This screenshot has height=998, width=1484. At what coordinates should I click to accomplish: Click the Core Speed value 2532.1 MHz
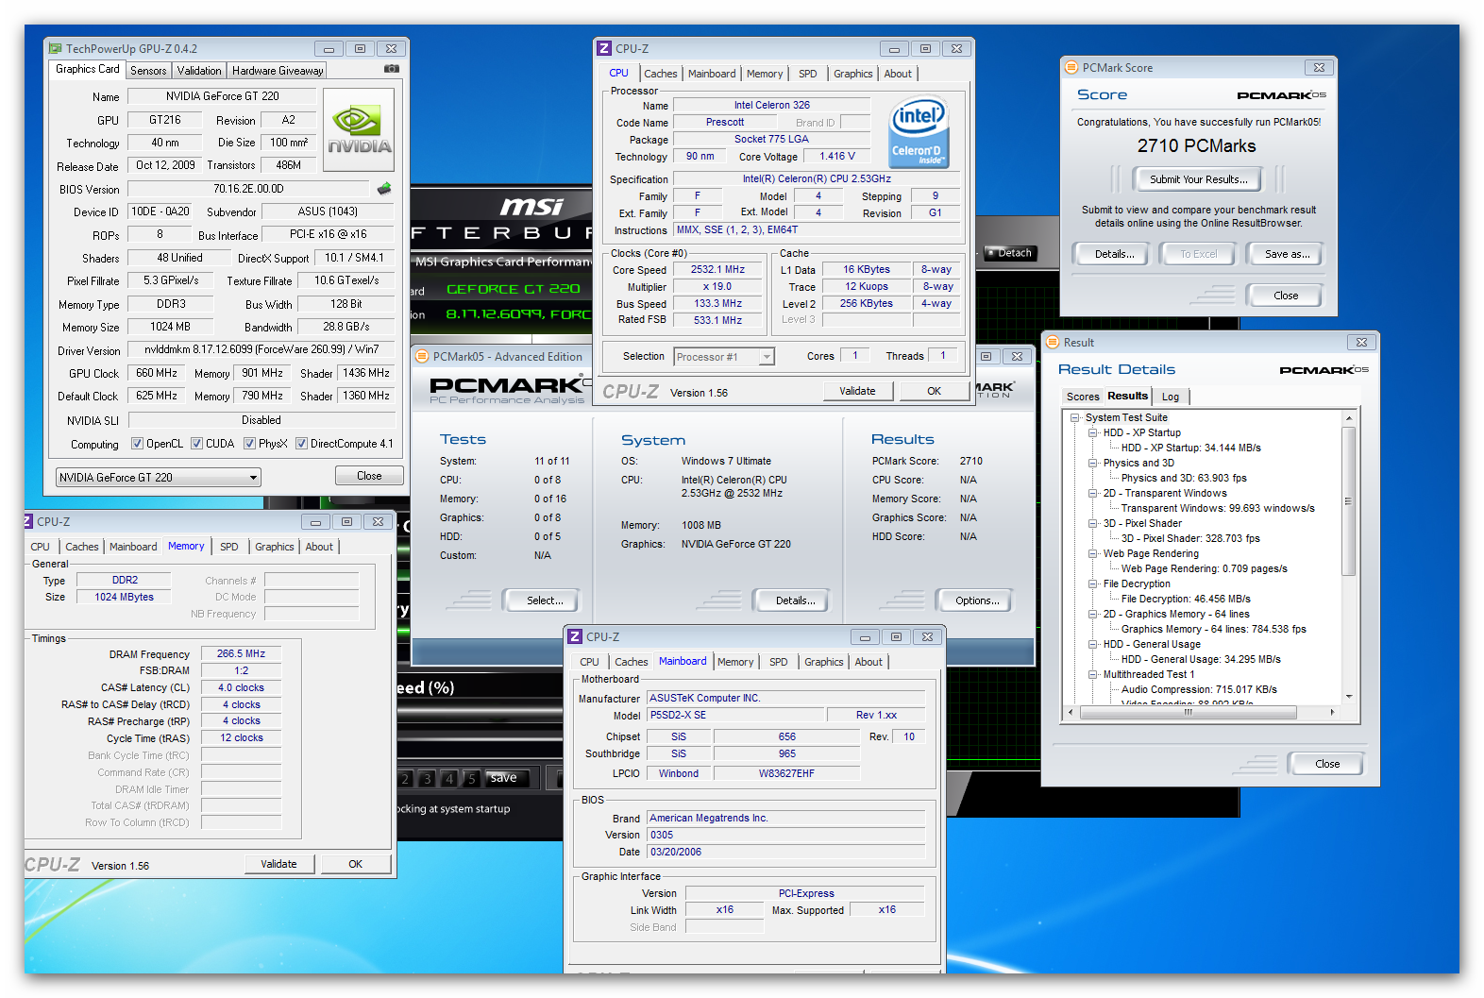717,270
